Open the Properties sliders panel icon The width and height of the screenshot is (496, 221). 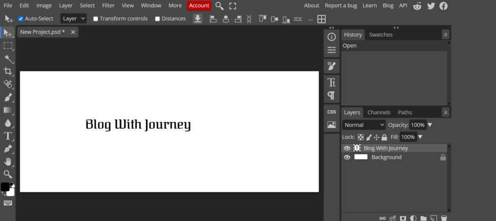pyautogui.click(x=331, y=50)
